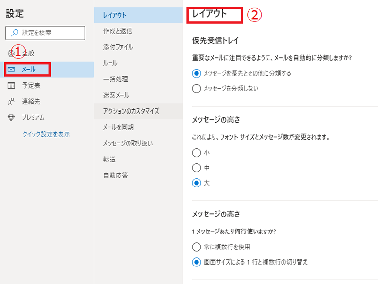
Task: Click the calendar icon for 予定表
Action: pos(11,85)
